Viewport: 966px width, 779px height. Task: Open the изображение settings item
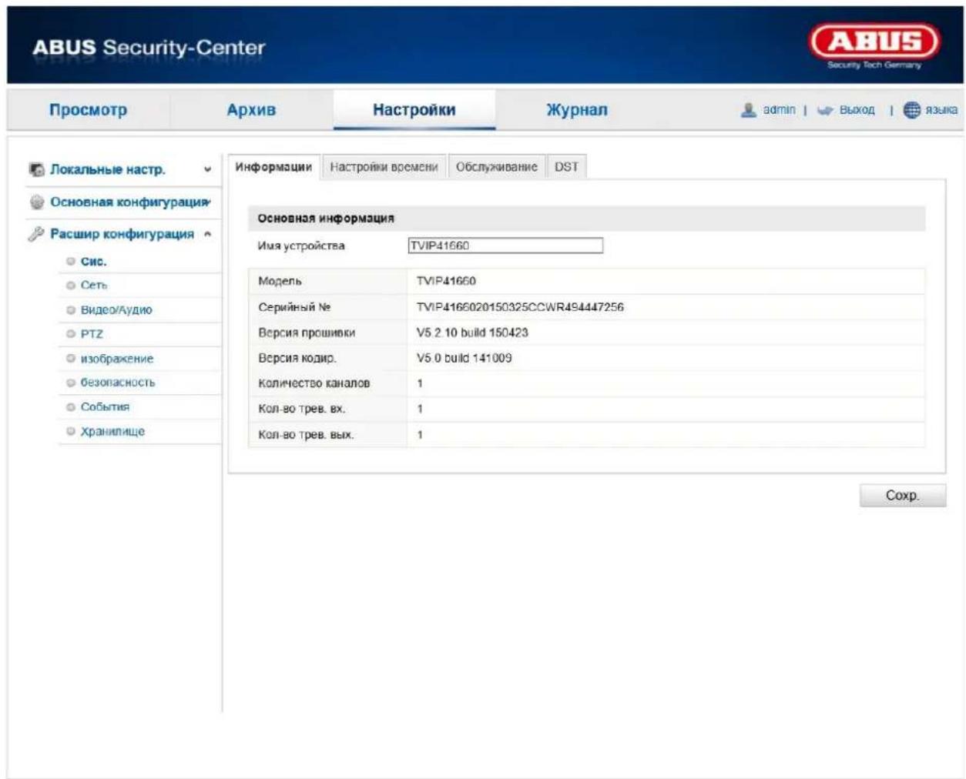coord(117,359)
